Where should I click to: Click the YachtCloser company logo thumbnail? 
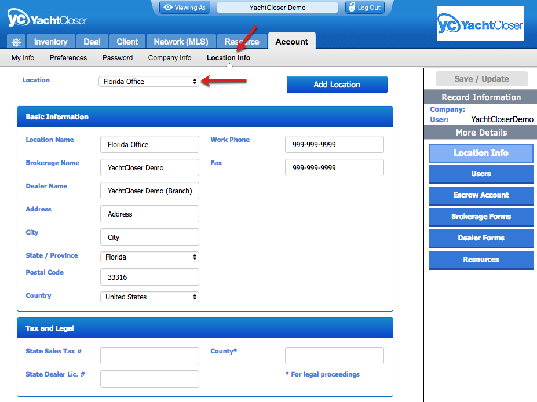click(x=480, y=24)
